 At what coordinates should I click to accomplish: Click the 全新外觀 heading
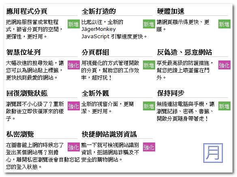tap(95, 93)
